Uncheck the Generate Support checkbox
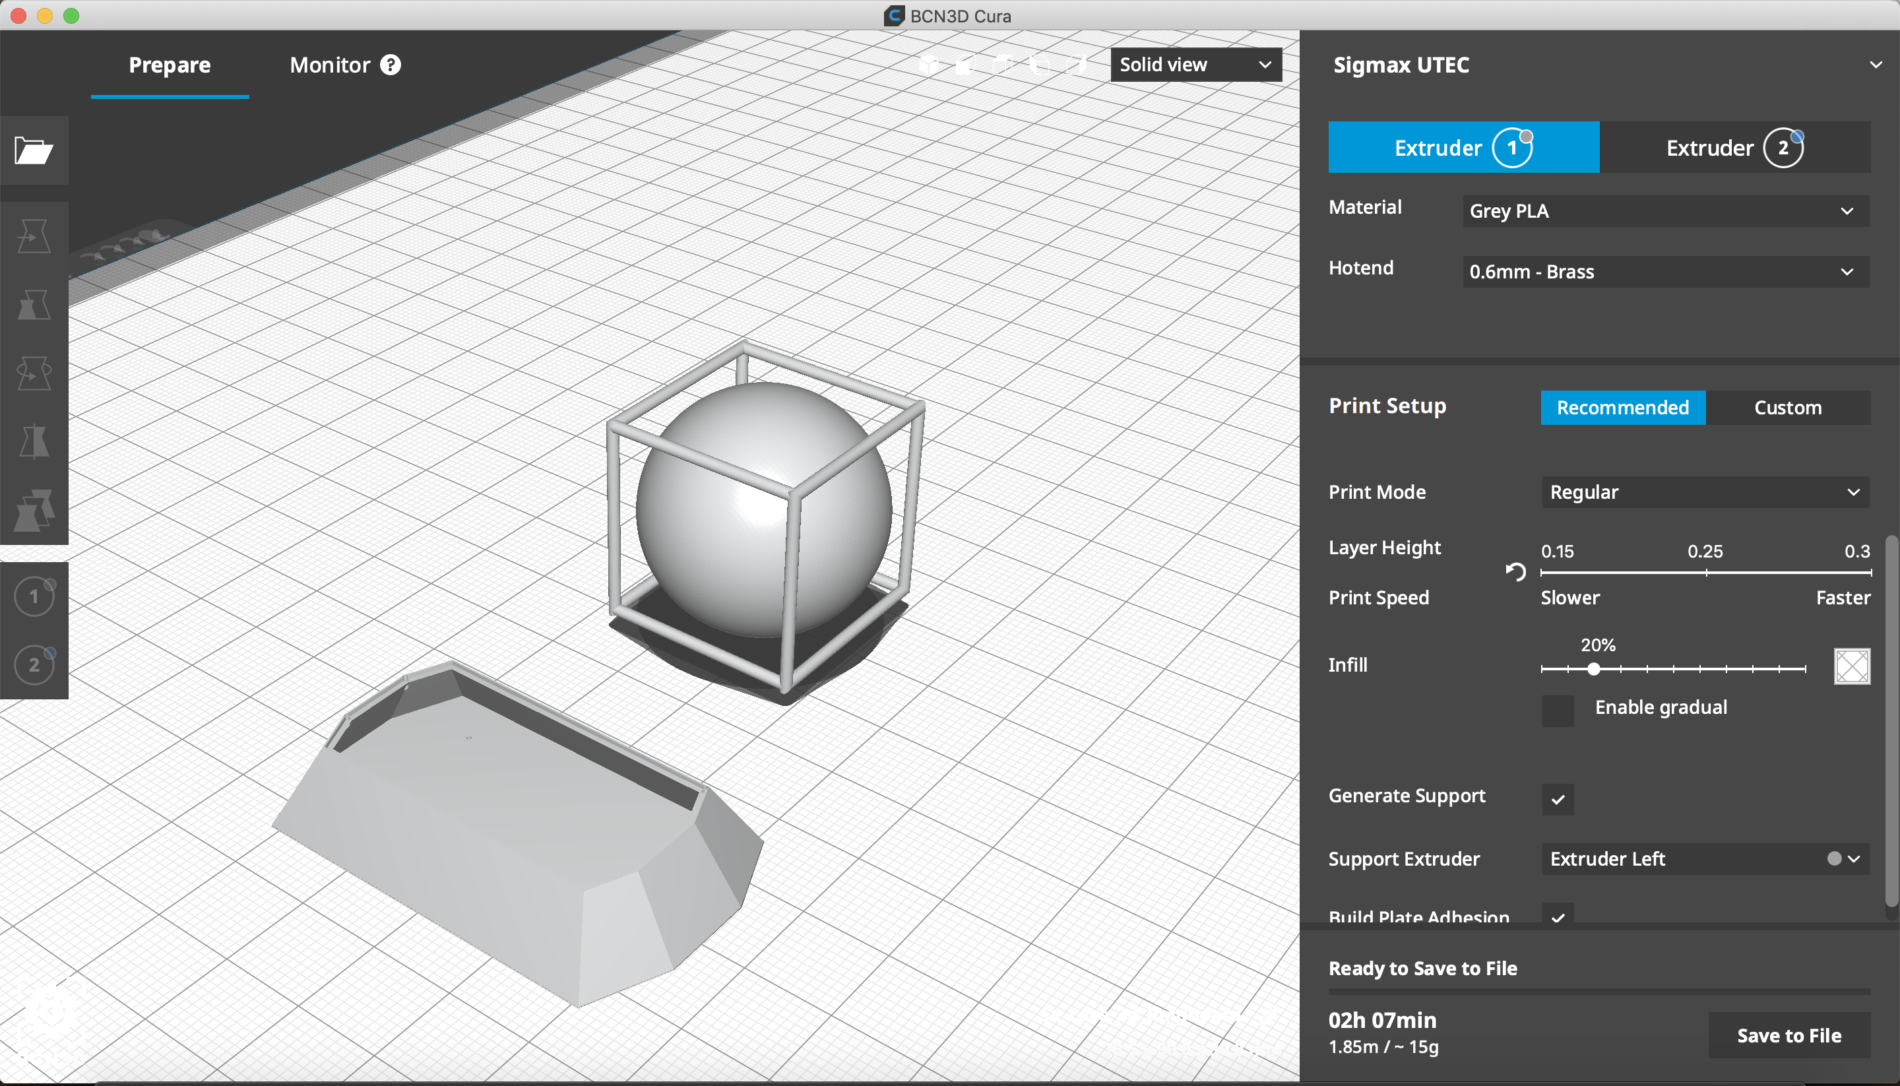Screen dimensions: 1900x1086 (x=1558, y=800)
